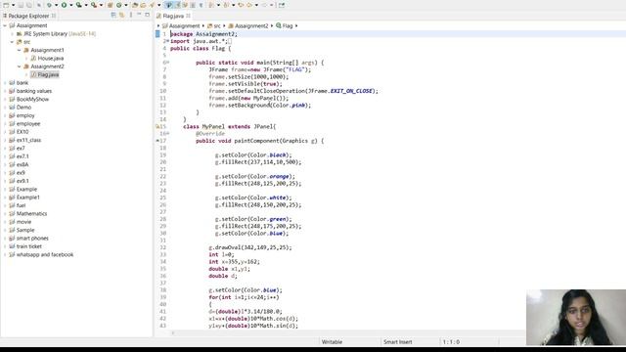
Task: Go to Last Edit Location icon
Action: tap(241, 5)
